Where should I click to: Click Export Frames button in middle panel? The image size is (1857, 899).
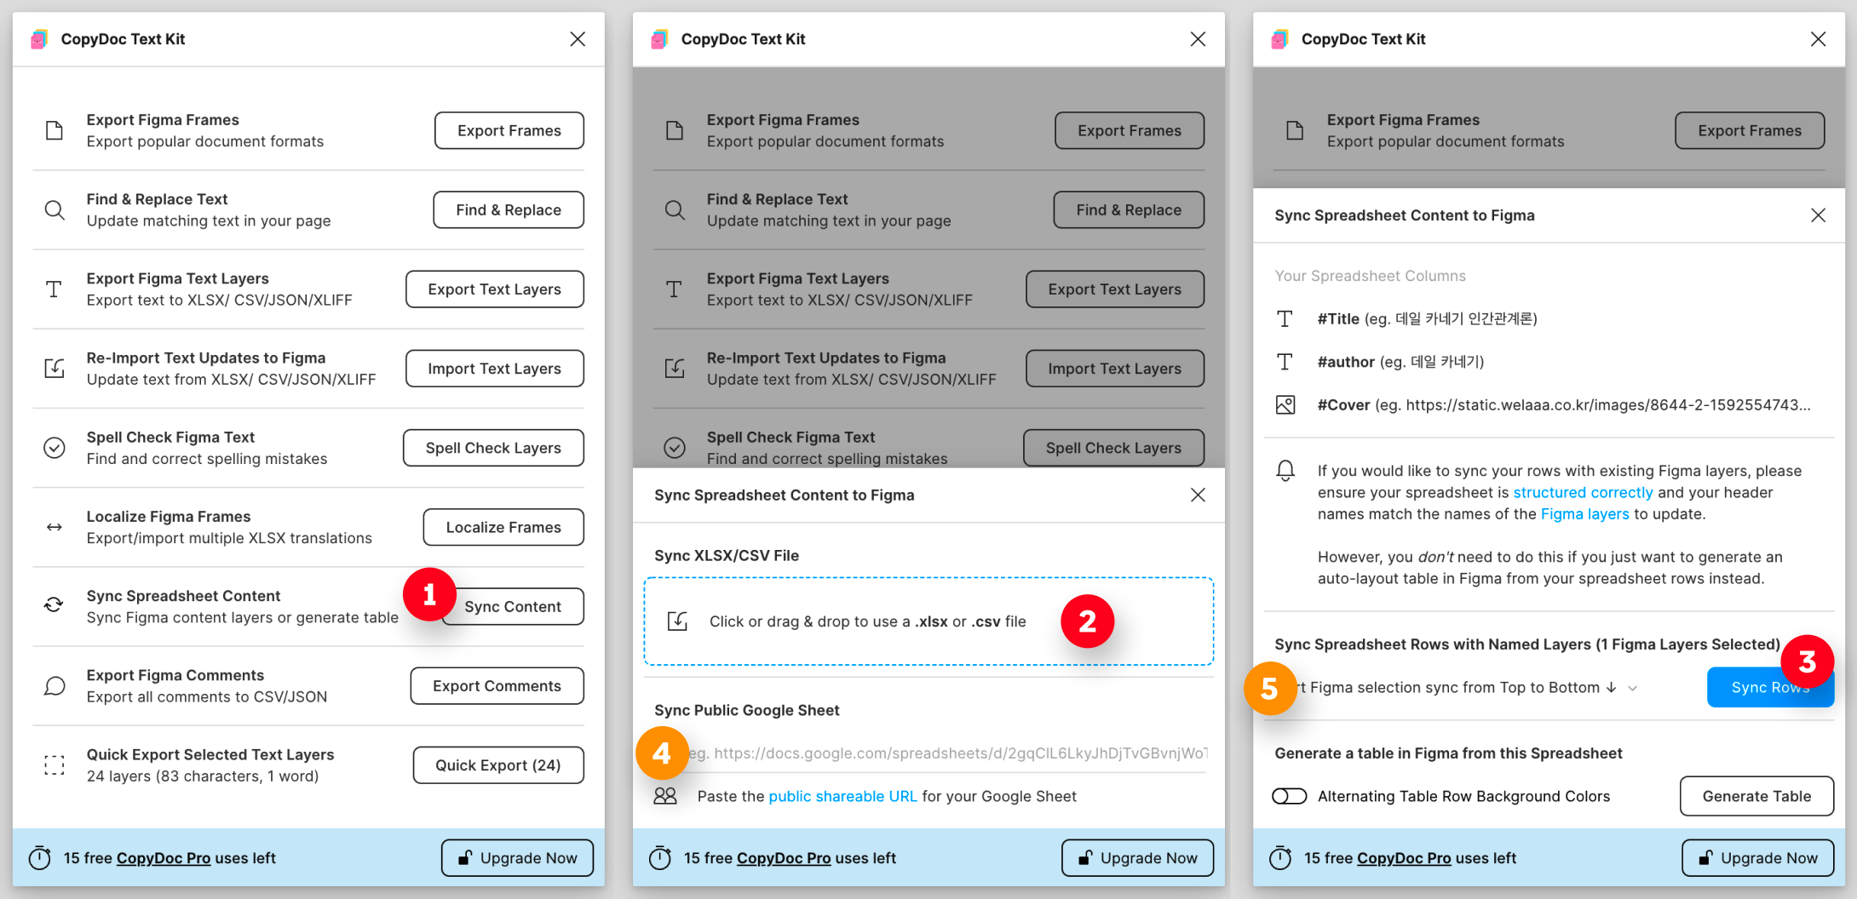click(x=1130, y=130)
